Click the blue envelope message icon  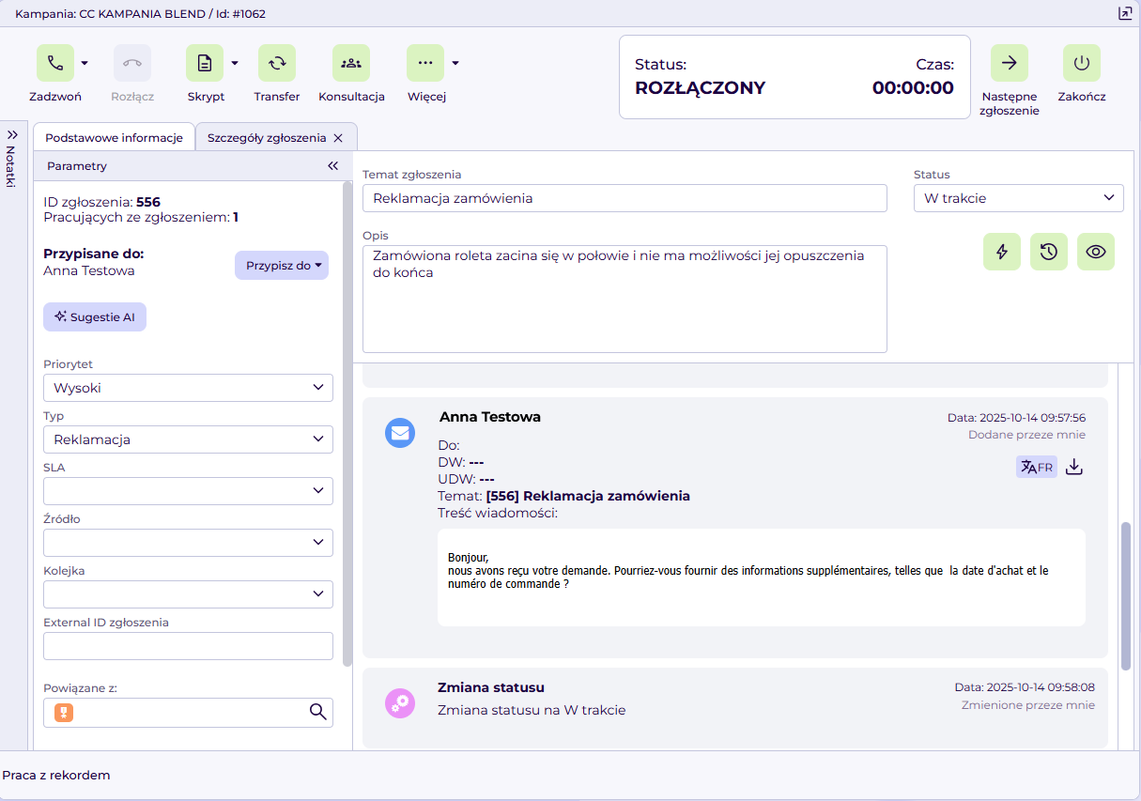[400, 433]
